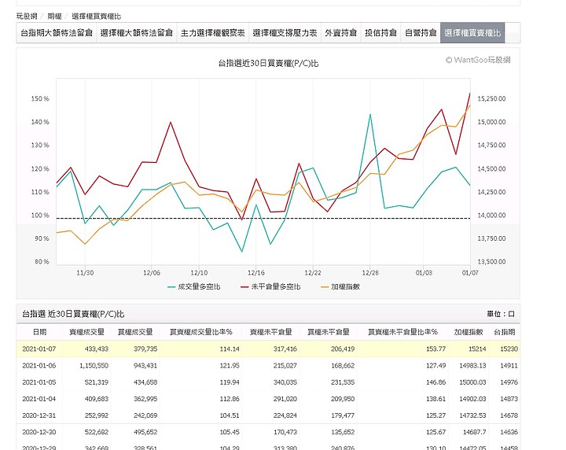566x450 pixels.
Task: Click the chart title 台指選近30日買賣權(P/C)比
Action: pos(269,64)
